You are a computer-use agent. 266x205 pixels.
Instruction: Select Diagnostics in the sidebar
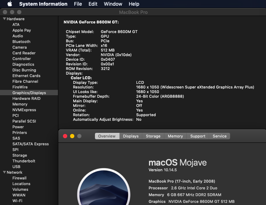(x=23, y=64)
